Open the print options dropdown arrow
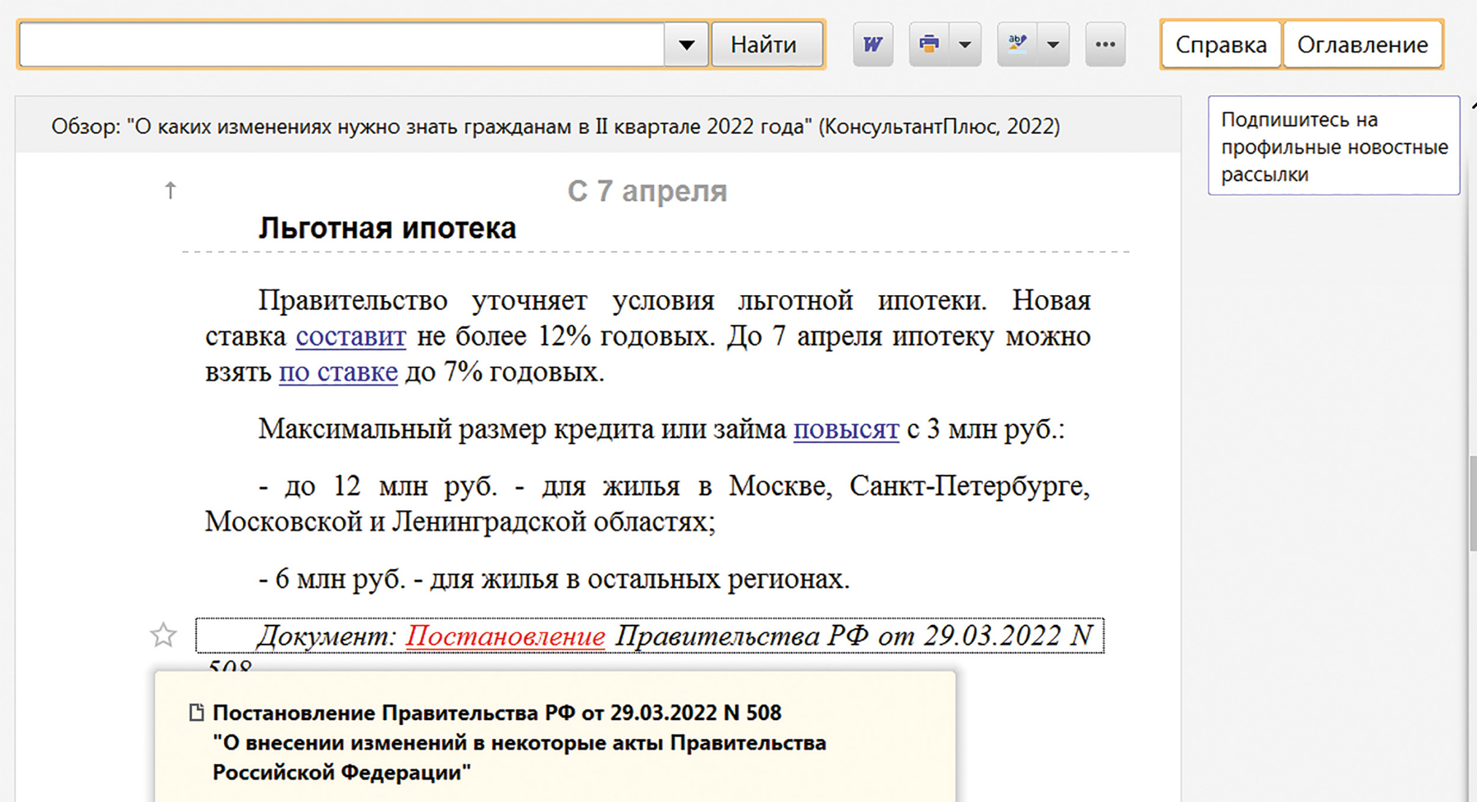 click(965, 44)
